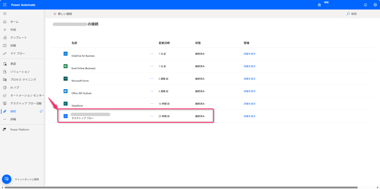The width and height of the screenshot is (380, 189).
Task: Open more options for デスクトップ フロー row
Action: [x=152, y=116]
